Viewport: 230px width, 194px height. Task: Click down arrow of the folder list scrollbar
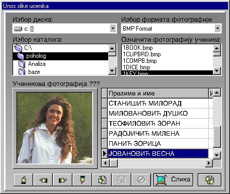pos(112,71)
